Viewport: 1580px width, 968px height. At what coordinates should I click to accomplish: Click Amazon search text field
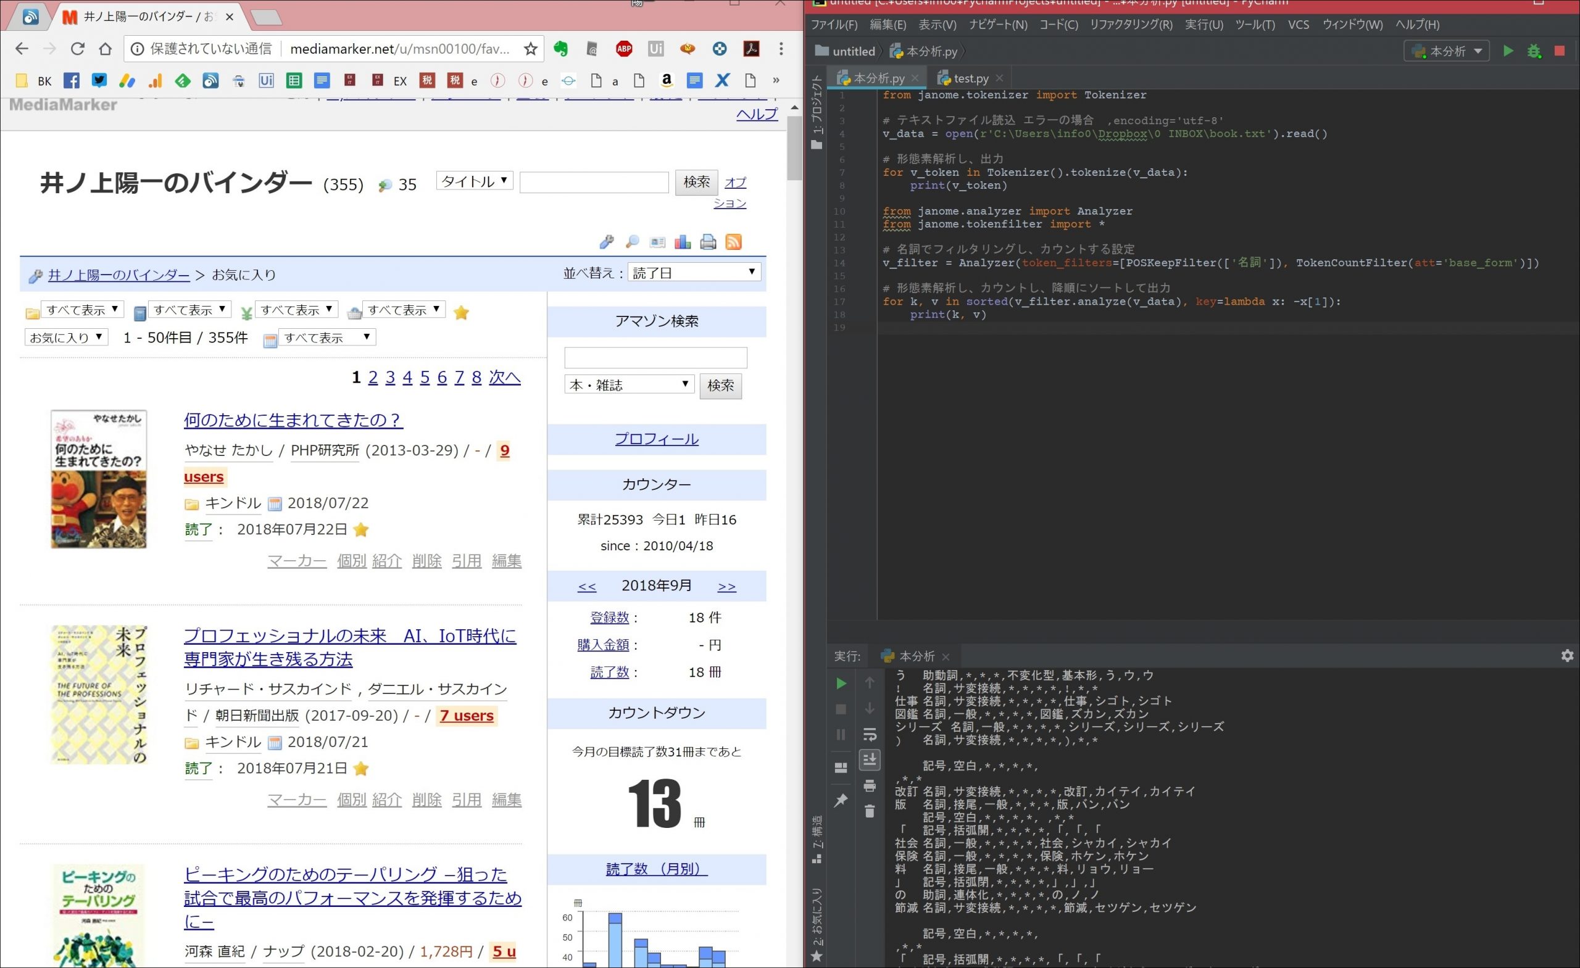[x=655, y=358]
